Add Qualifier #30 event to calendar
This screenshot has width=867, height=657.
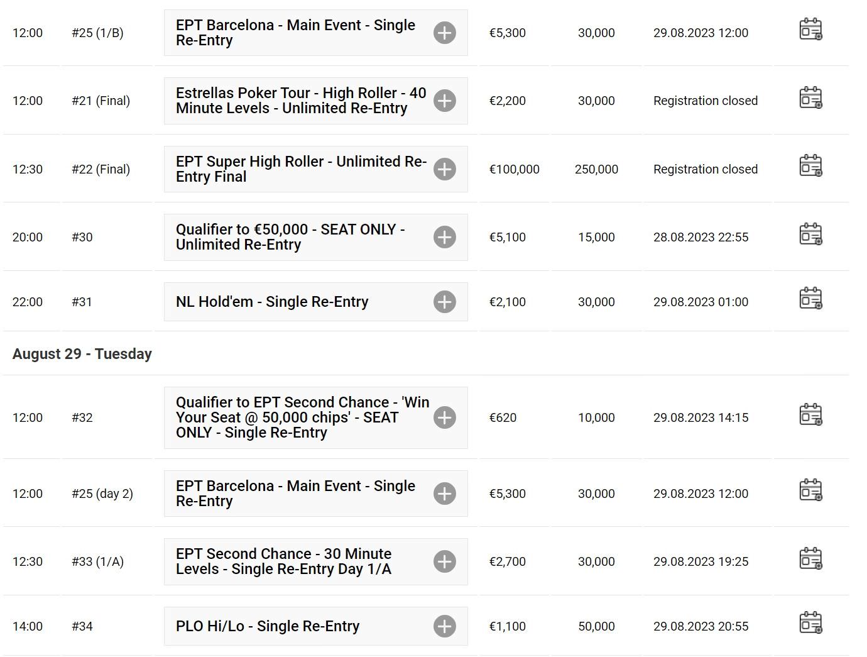810,234
